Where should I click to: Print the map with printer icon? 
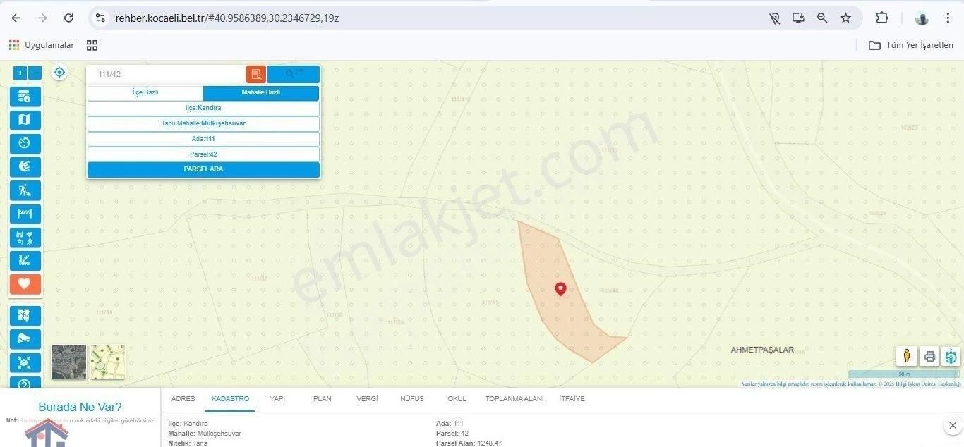coord(929,356)
